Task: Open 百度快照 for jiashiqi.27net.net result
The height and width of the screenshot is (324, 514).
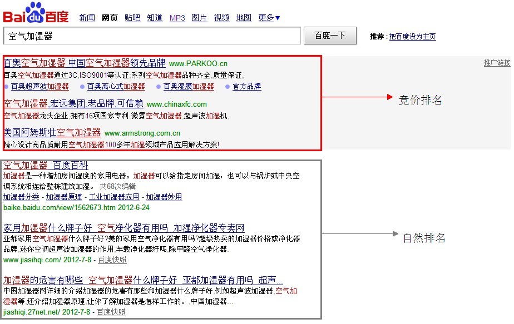Action: click(x=111, y=312)
